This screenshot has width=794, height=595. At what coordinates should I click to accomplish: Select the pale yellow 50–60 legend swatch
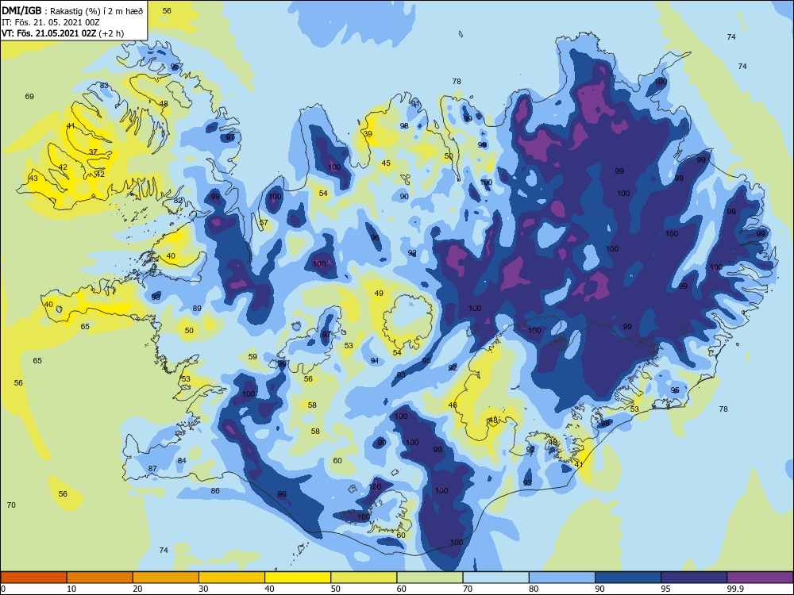click(364, 578)
